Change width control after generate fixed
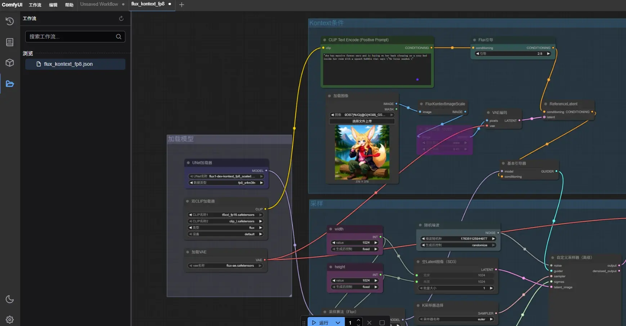 point(355,249)
